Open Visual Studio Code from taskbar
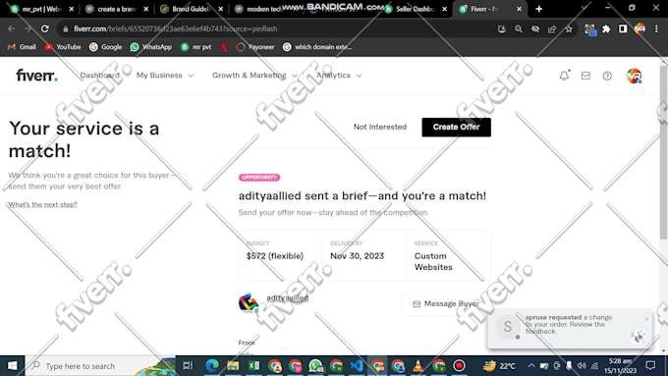 pyautogui.click(x=357, y=366)
